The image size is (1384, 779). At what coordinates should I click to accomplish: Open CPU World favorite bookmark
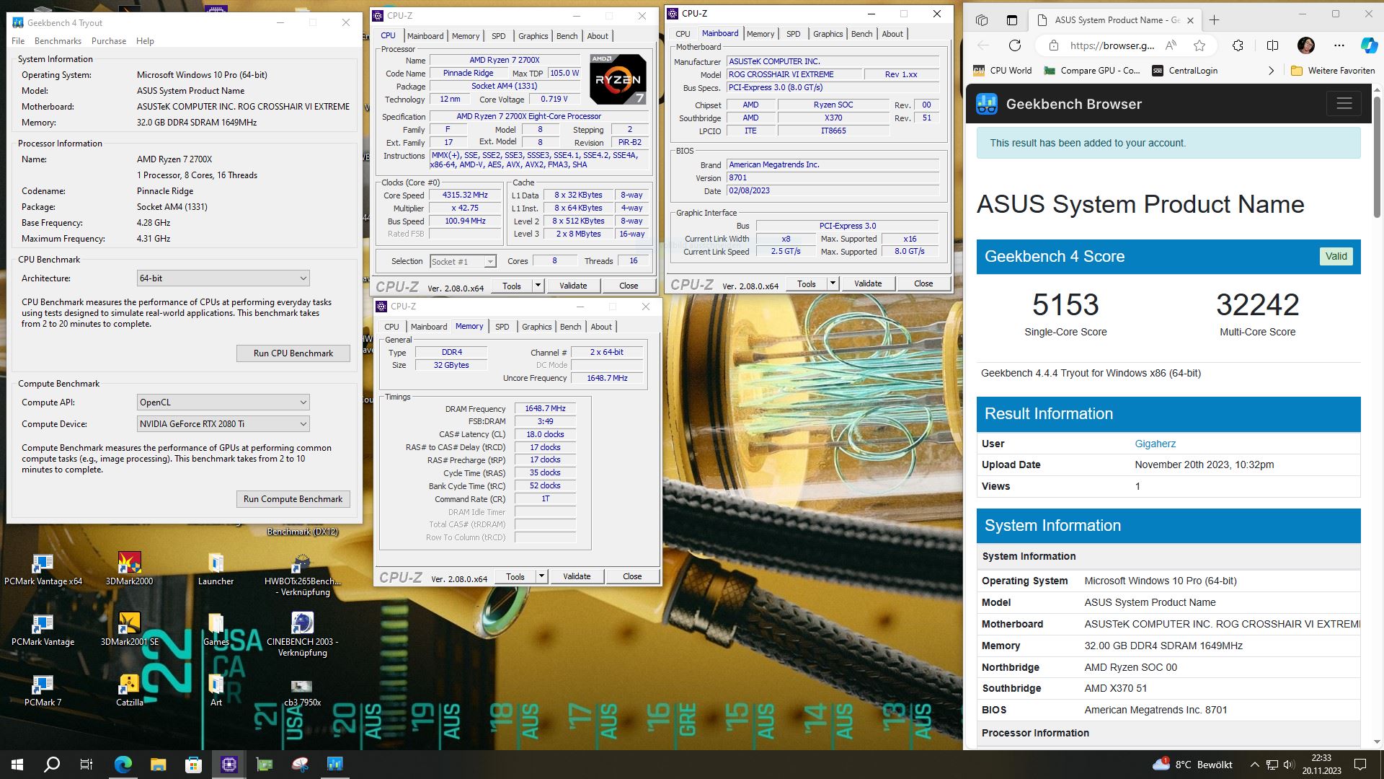pyautogui.click(x=1003, y=71)
